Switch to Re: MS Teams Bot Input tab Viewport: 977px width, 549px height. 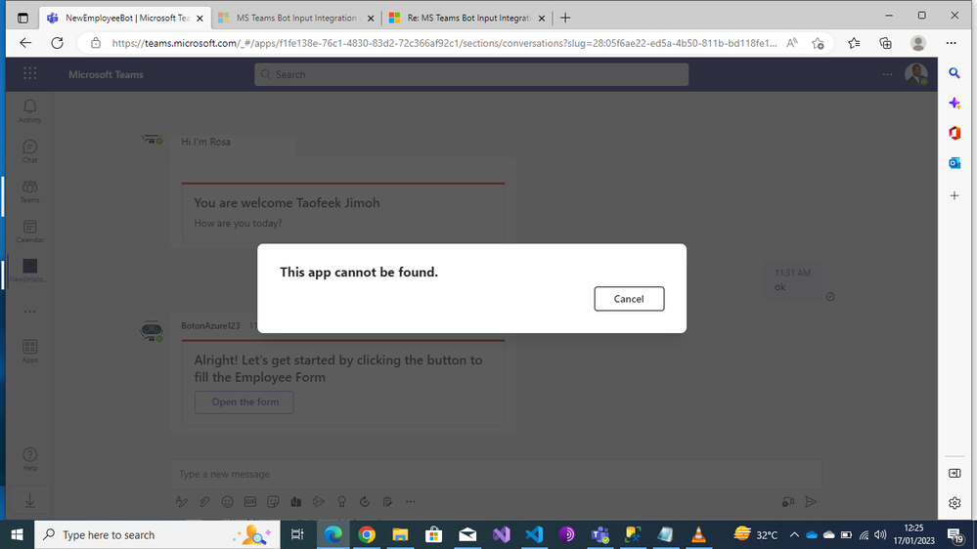(467, 18)
